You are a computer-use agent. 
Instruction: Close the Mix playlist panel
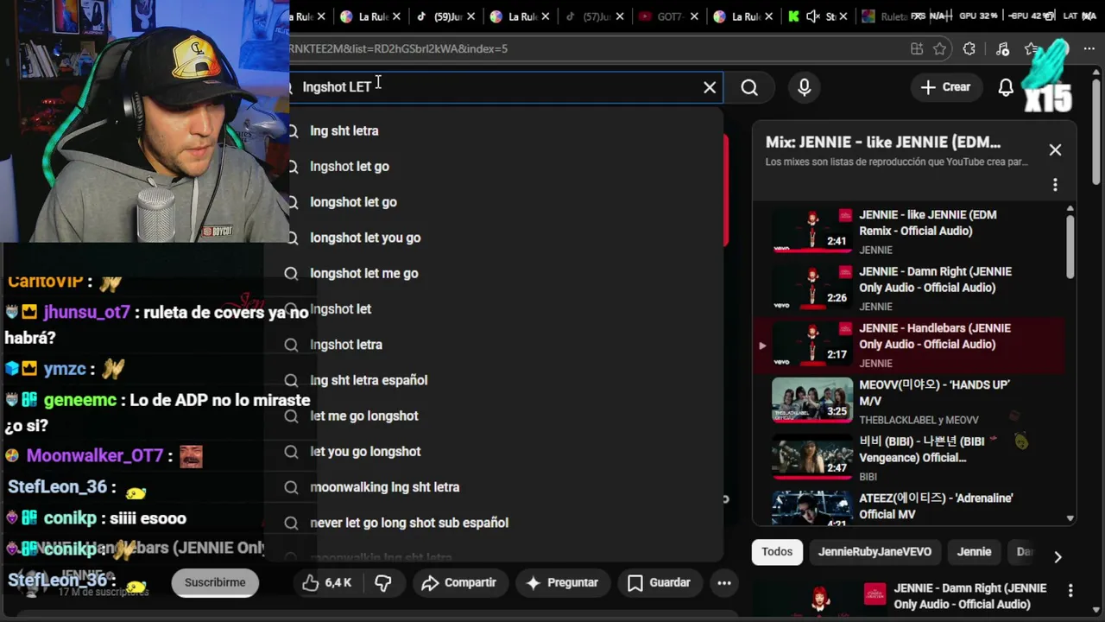1055,149
